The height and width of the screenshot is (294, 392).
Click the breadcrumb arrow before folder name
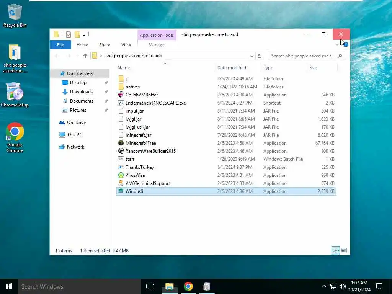(x=101, y=56)
